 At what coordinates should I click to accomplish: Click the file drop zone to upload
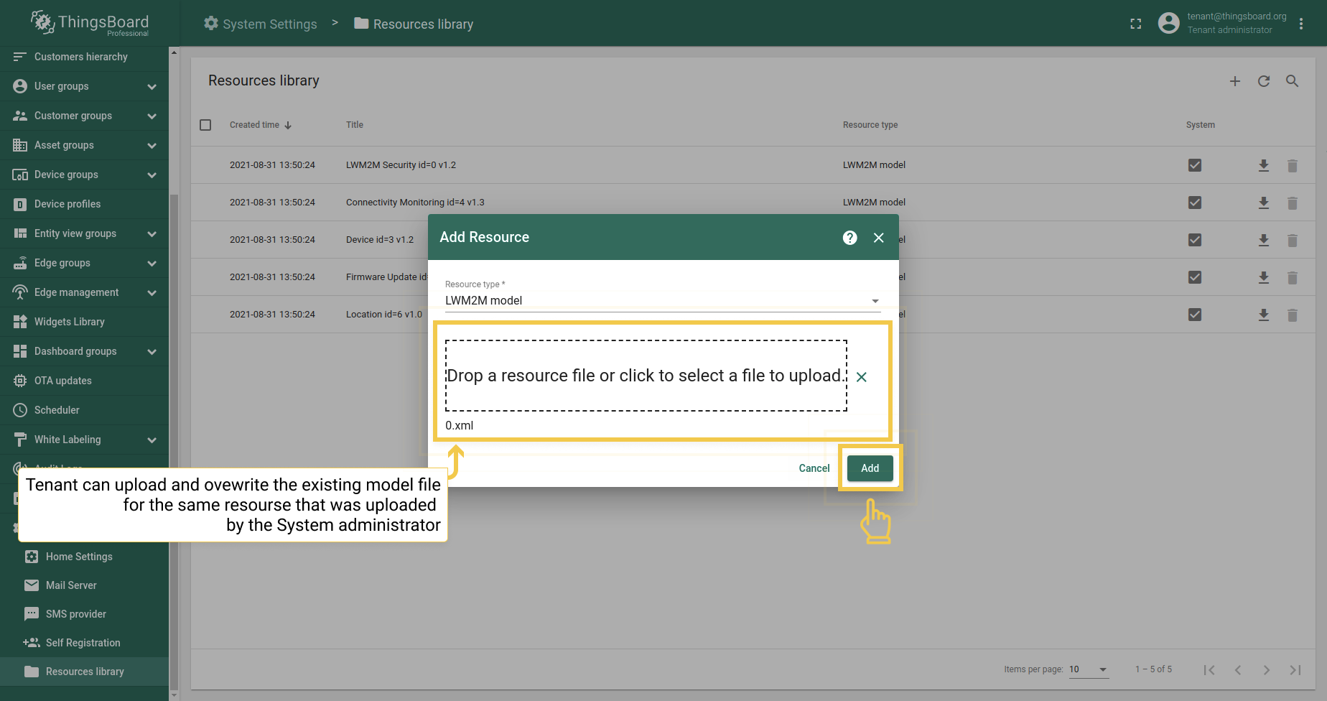point(646,376)
